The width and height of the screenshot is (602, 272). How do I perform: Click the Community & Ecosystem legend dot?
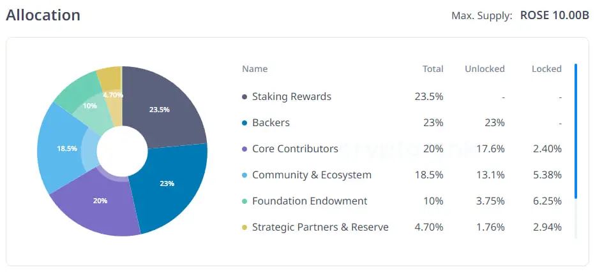click(x=245, y=175)
